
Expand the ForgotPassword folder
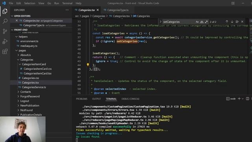pos(30,96)
